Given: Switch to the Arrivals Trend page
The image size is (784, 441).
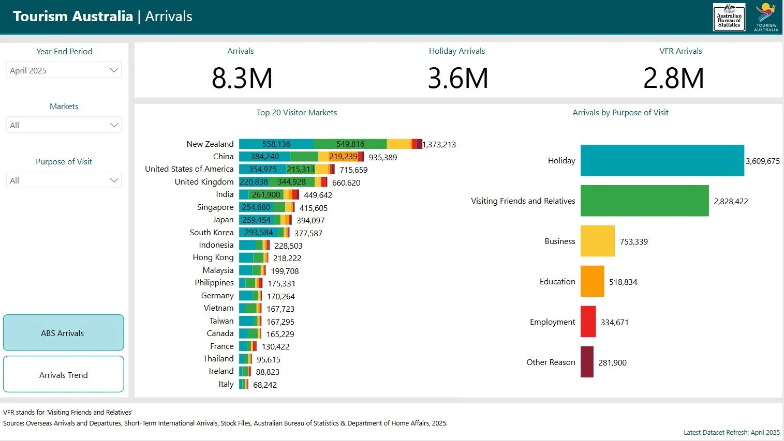Looking at the screenshot, I should [x=63, y=374].
